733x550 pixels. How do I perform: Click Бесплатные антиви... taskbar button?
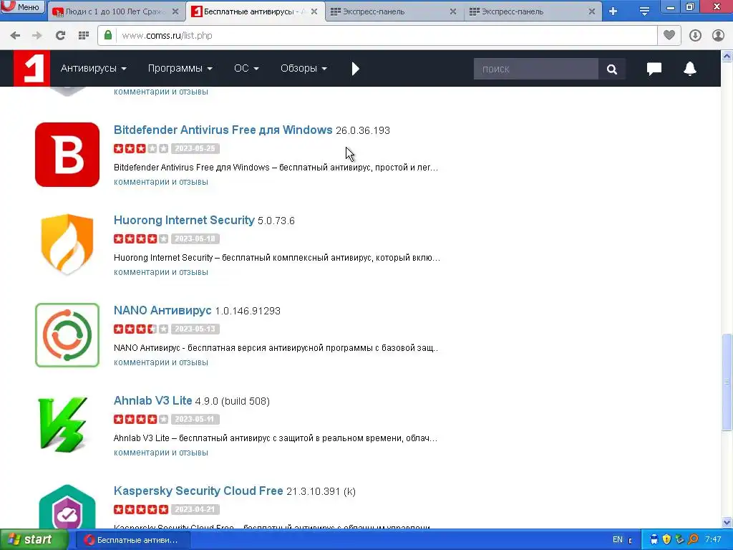[132, 540]
